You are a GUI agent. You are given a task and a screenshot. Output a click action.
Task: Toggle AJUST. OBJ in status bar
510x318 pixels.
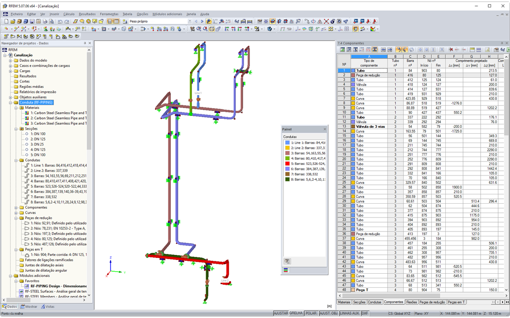pyautogui.click(x=329, y=314)
